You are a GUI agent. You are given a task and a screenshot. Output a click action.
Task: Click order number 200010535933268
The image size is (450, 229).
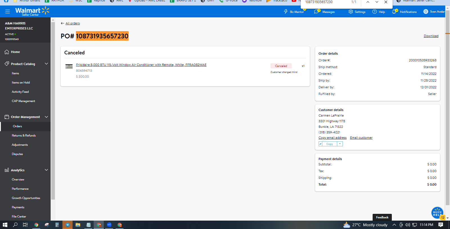pyautogui.click(x=422, y=60)
